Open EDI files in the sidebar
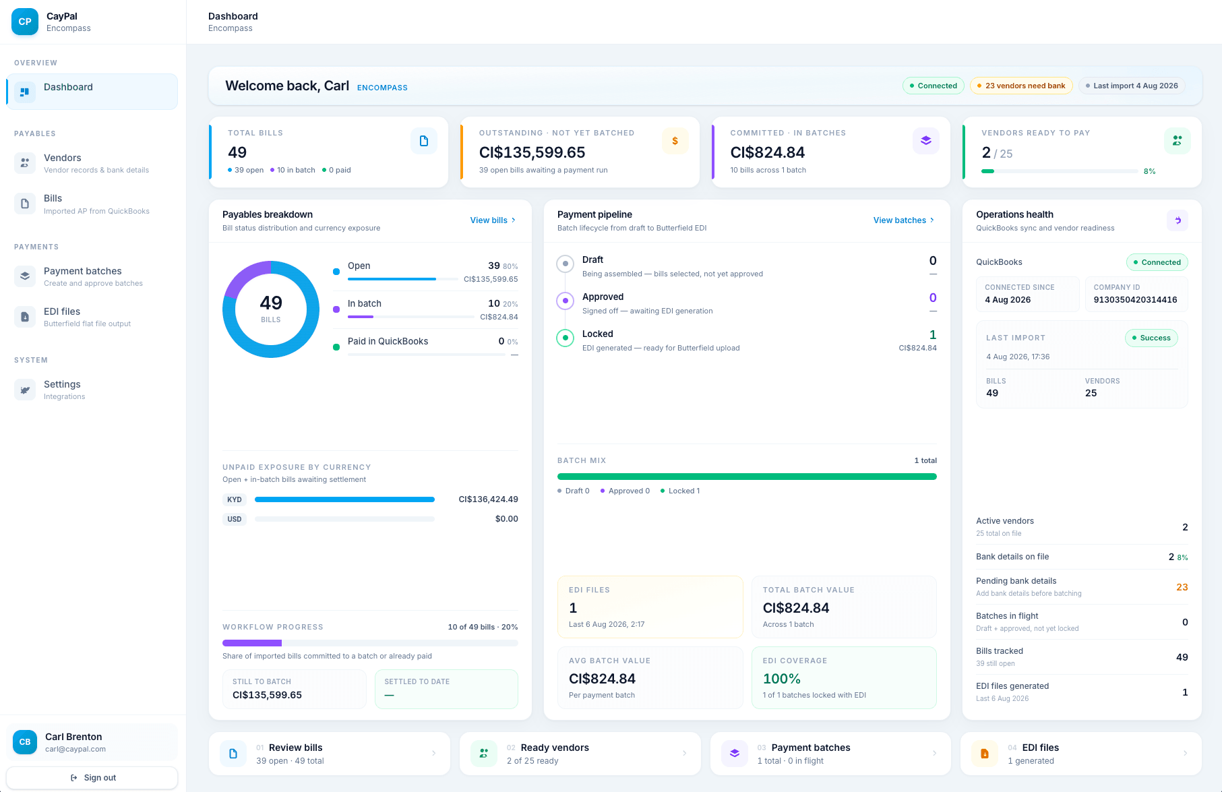This screenshot has width=1222, height=792. 92,317
